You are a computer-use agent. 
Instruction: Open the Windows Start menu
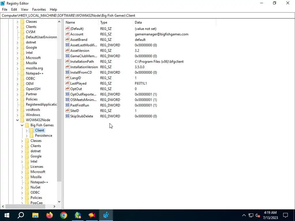click(7, 215)
